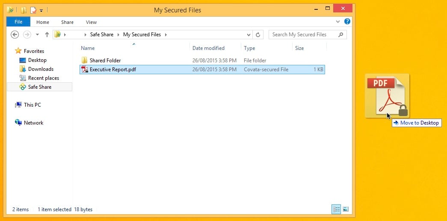Click the search magnifier icon
The image size is (447, 221).
point(340,35)
